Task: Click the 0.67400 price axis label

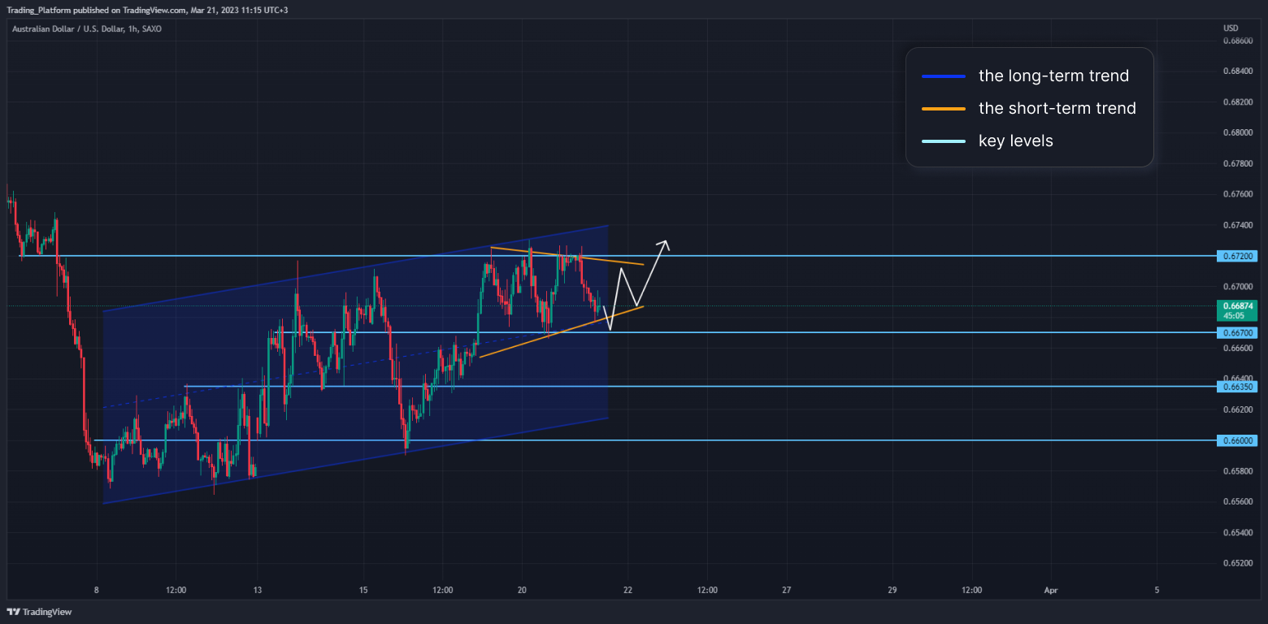Action: (1236, 225)
